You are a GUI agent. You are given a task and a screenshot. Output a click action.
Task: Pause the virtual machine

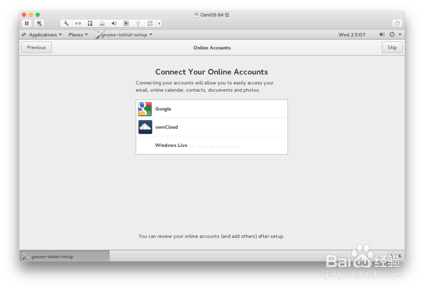click(26, 23)
